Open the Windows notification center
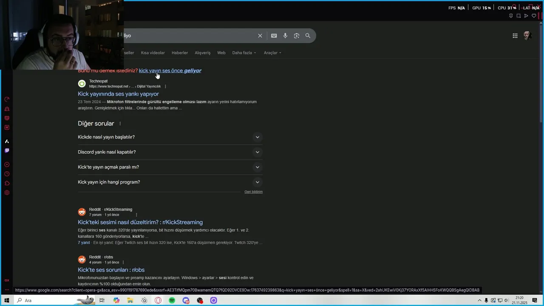 click(535, 300)
